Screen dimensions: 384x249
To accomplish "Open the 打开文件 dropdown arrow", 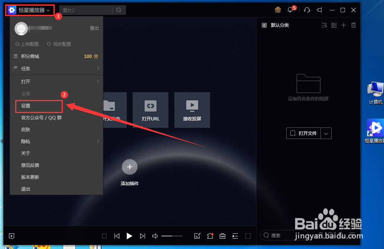I will pyautogui.click(x=326, y=133).
